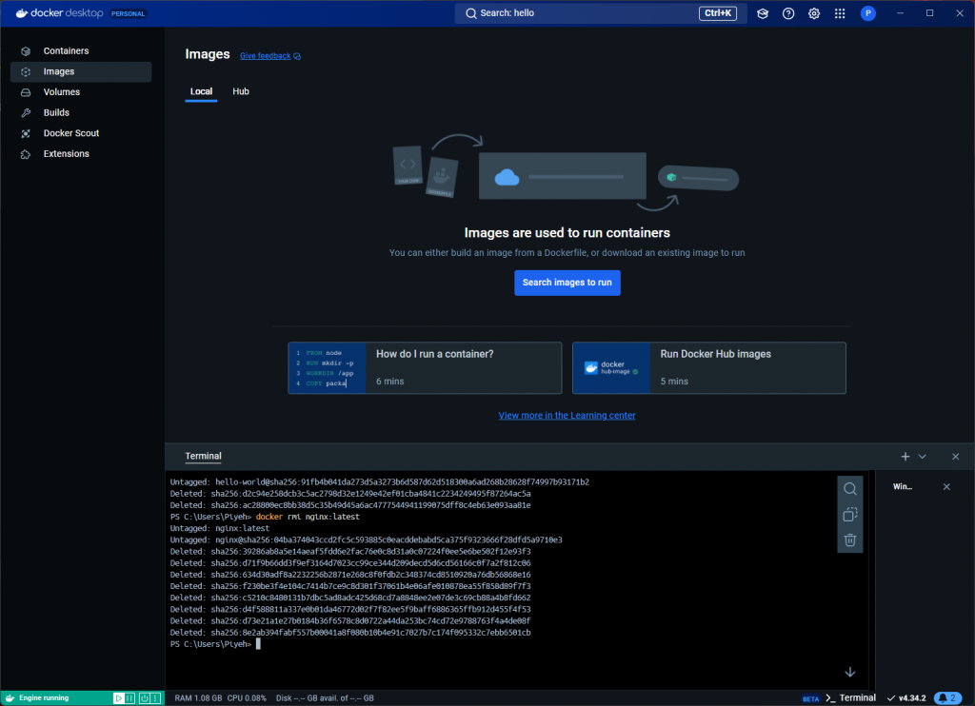Select the Win... terminal session
This screenshot has height=706, width=975.
tap(903, 486)
